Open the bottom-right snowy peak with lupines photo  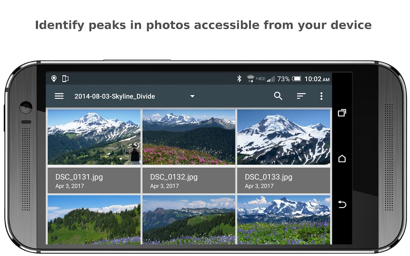coord(284,220)
